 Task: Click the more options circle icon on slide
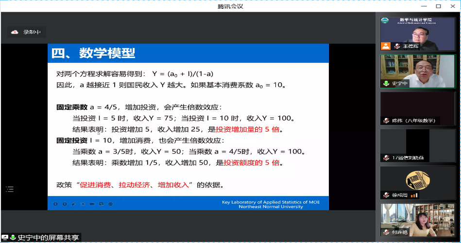(x=111, y=204)
